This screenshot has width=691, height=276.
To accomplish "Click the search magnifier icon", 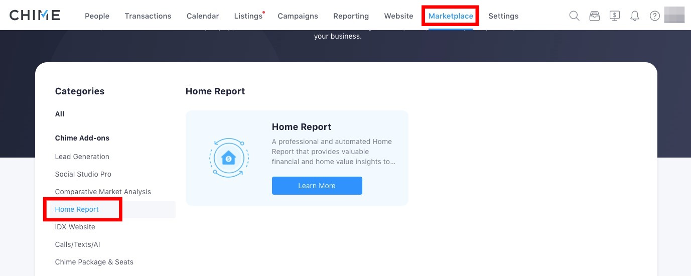I will (574, 16).
